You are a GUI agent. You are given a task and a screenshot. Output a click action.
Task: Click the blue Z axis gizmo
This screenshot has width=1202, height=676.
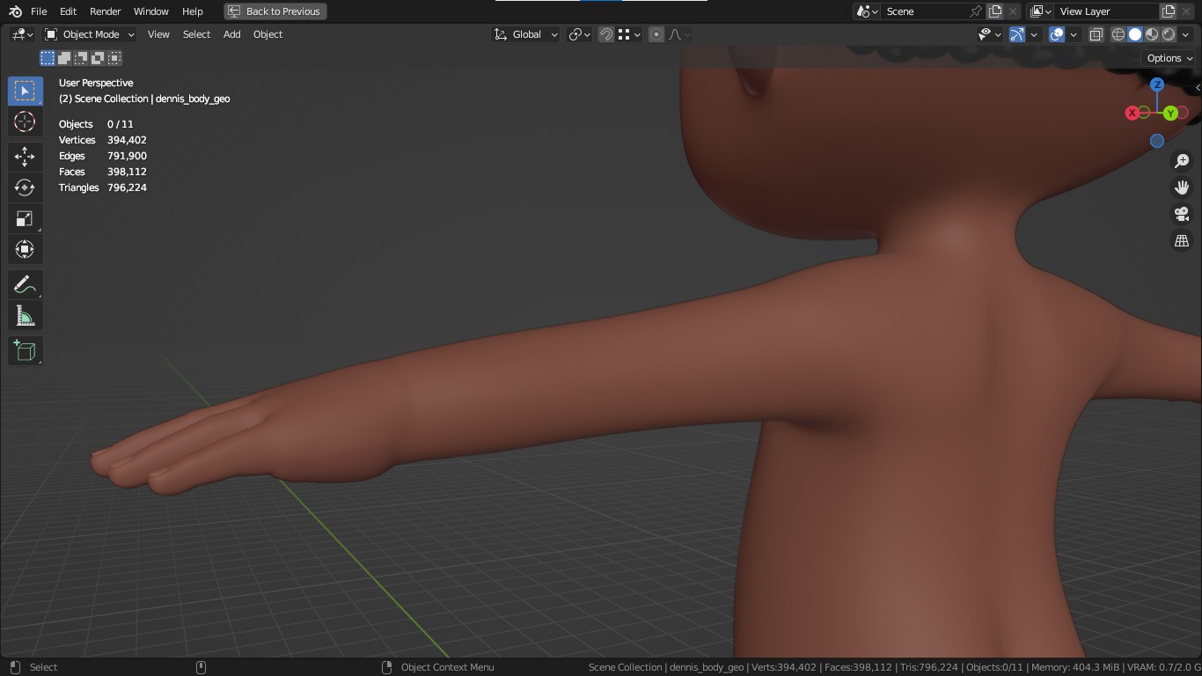click(1157, 84)
